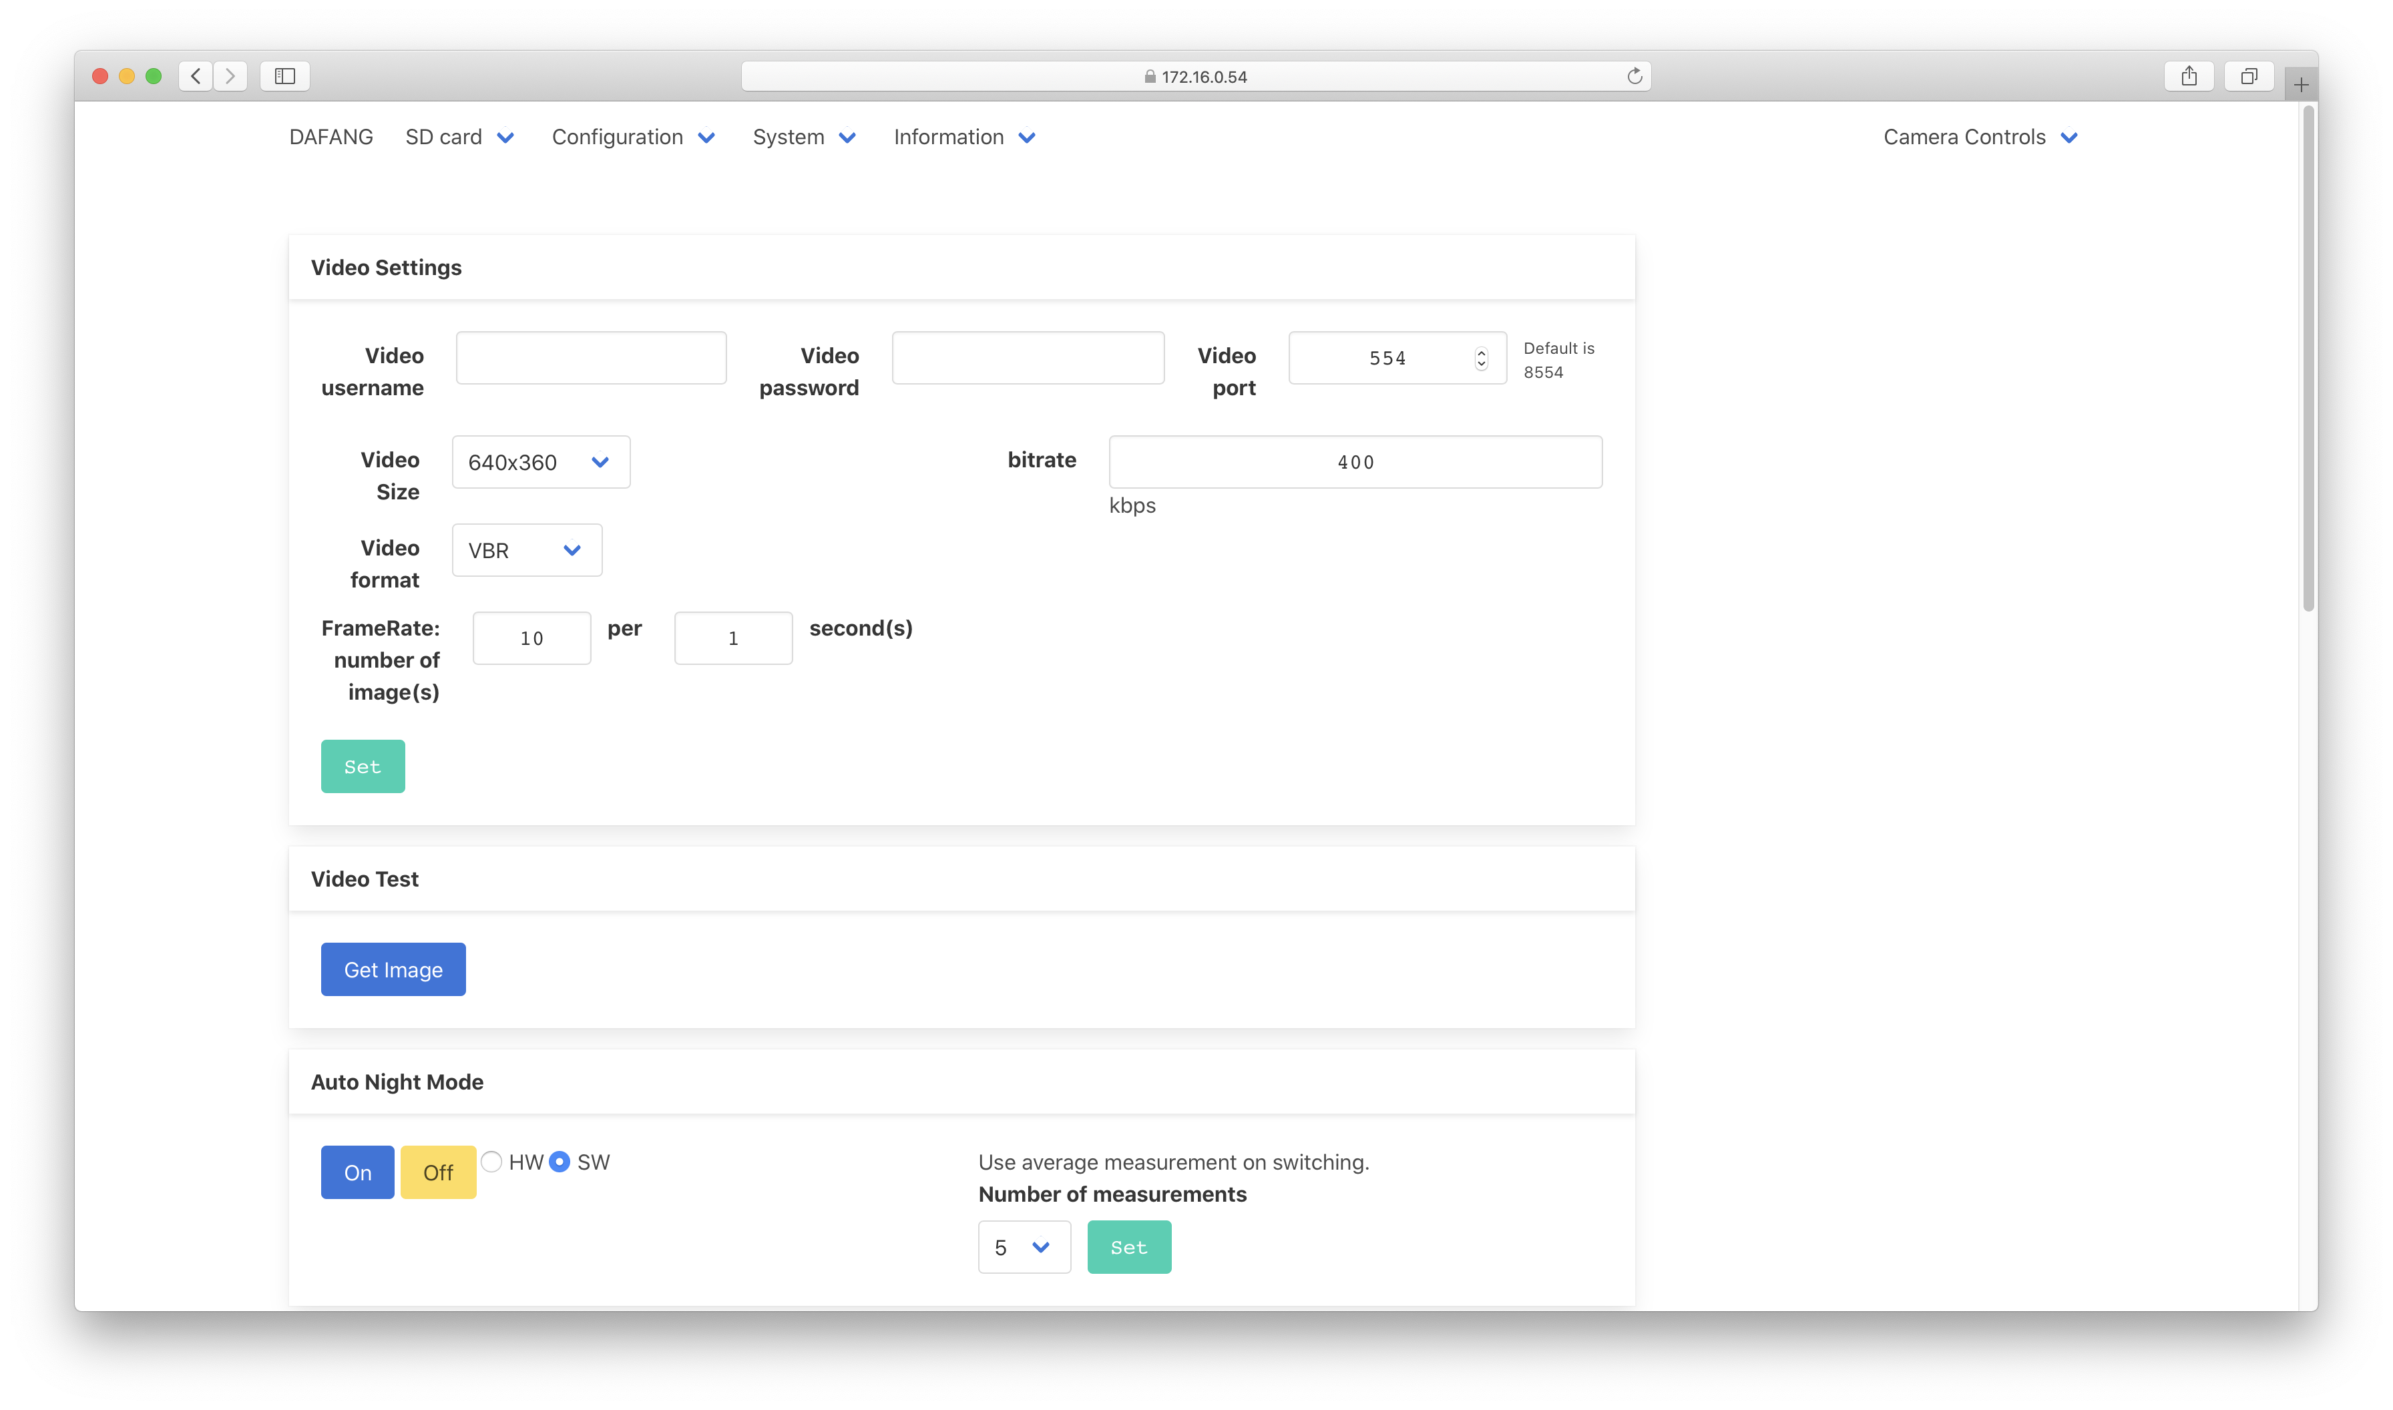Reload the page using refresh icon
The width and height of the screenshot is (2393, 1410).
click(x=1634, y=76)
